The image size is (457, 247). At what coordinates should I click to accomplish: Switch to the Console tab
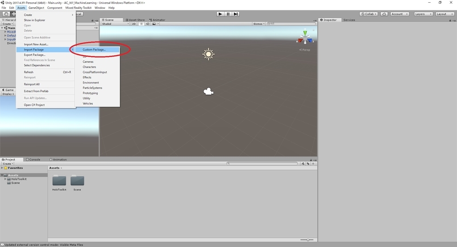coord(33,159)
